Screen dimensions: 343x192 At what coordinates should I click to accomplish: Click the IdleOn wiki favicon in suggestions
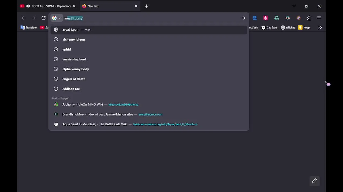[x=56, y=105]
